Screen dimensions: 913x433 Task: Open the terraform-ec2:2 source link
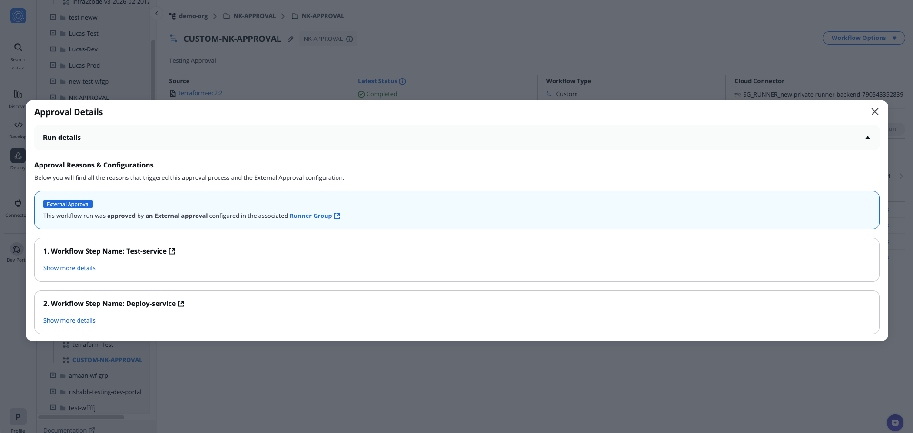pos(200,93)
